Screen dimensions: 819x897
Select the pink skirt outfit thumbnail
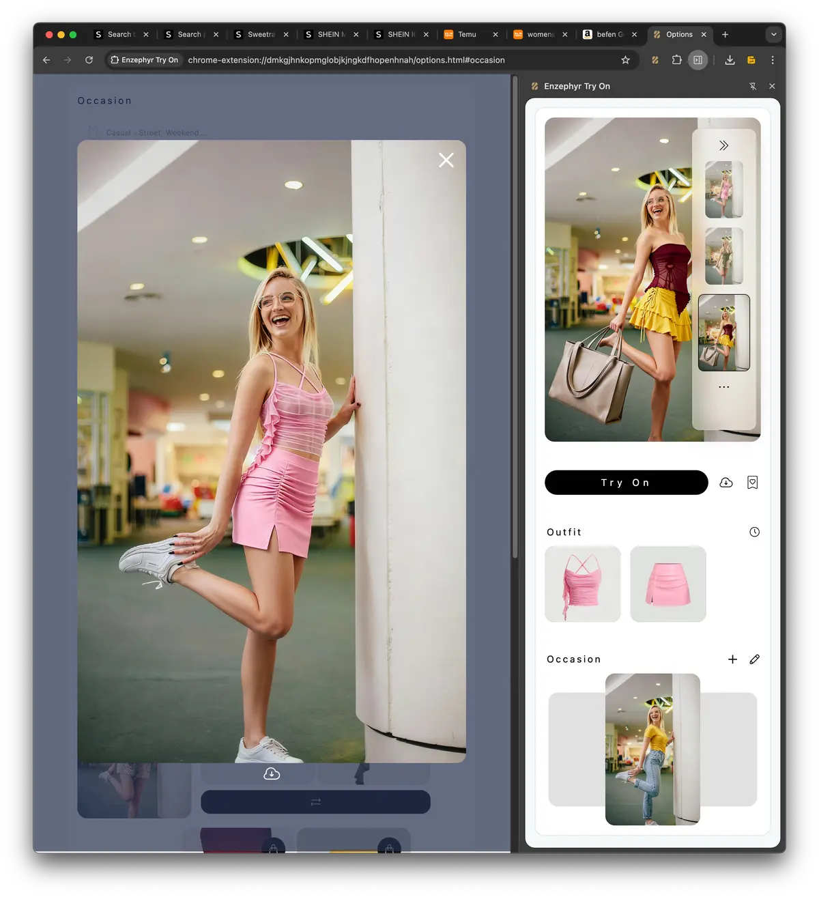coord(667,584)
